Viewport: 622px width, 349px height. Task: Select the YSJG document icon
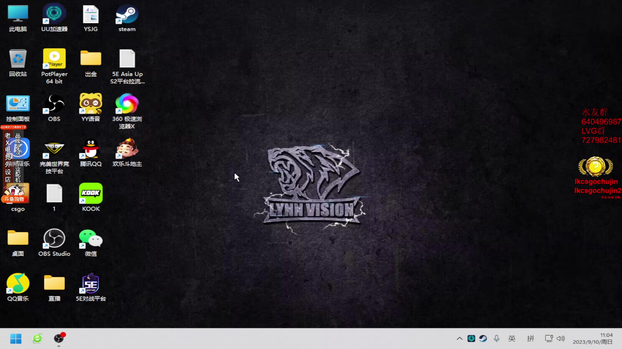(x=91, y=18)
